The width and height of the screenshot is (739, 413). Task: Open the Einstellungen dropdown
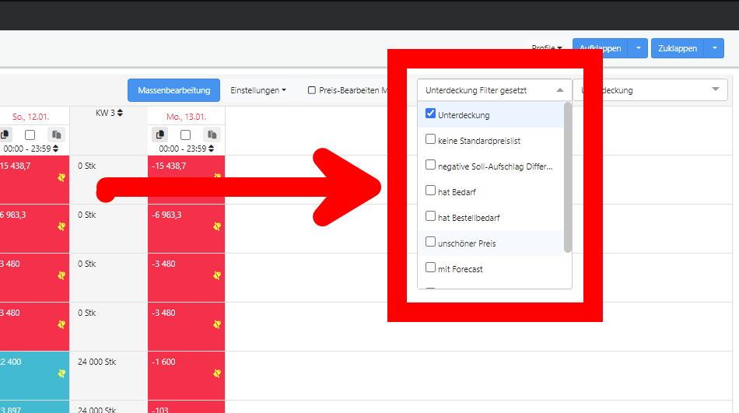click(x=257, y=90)
